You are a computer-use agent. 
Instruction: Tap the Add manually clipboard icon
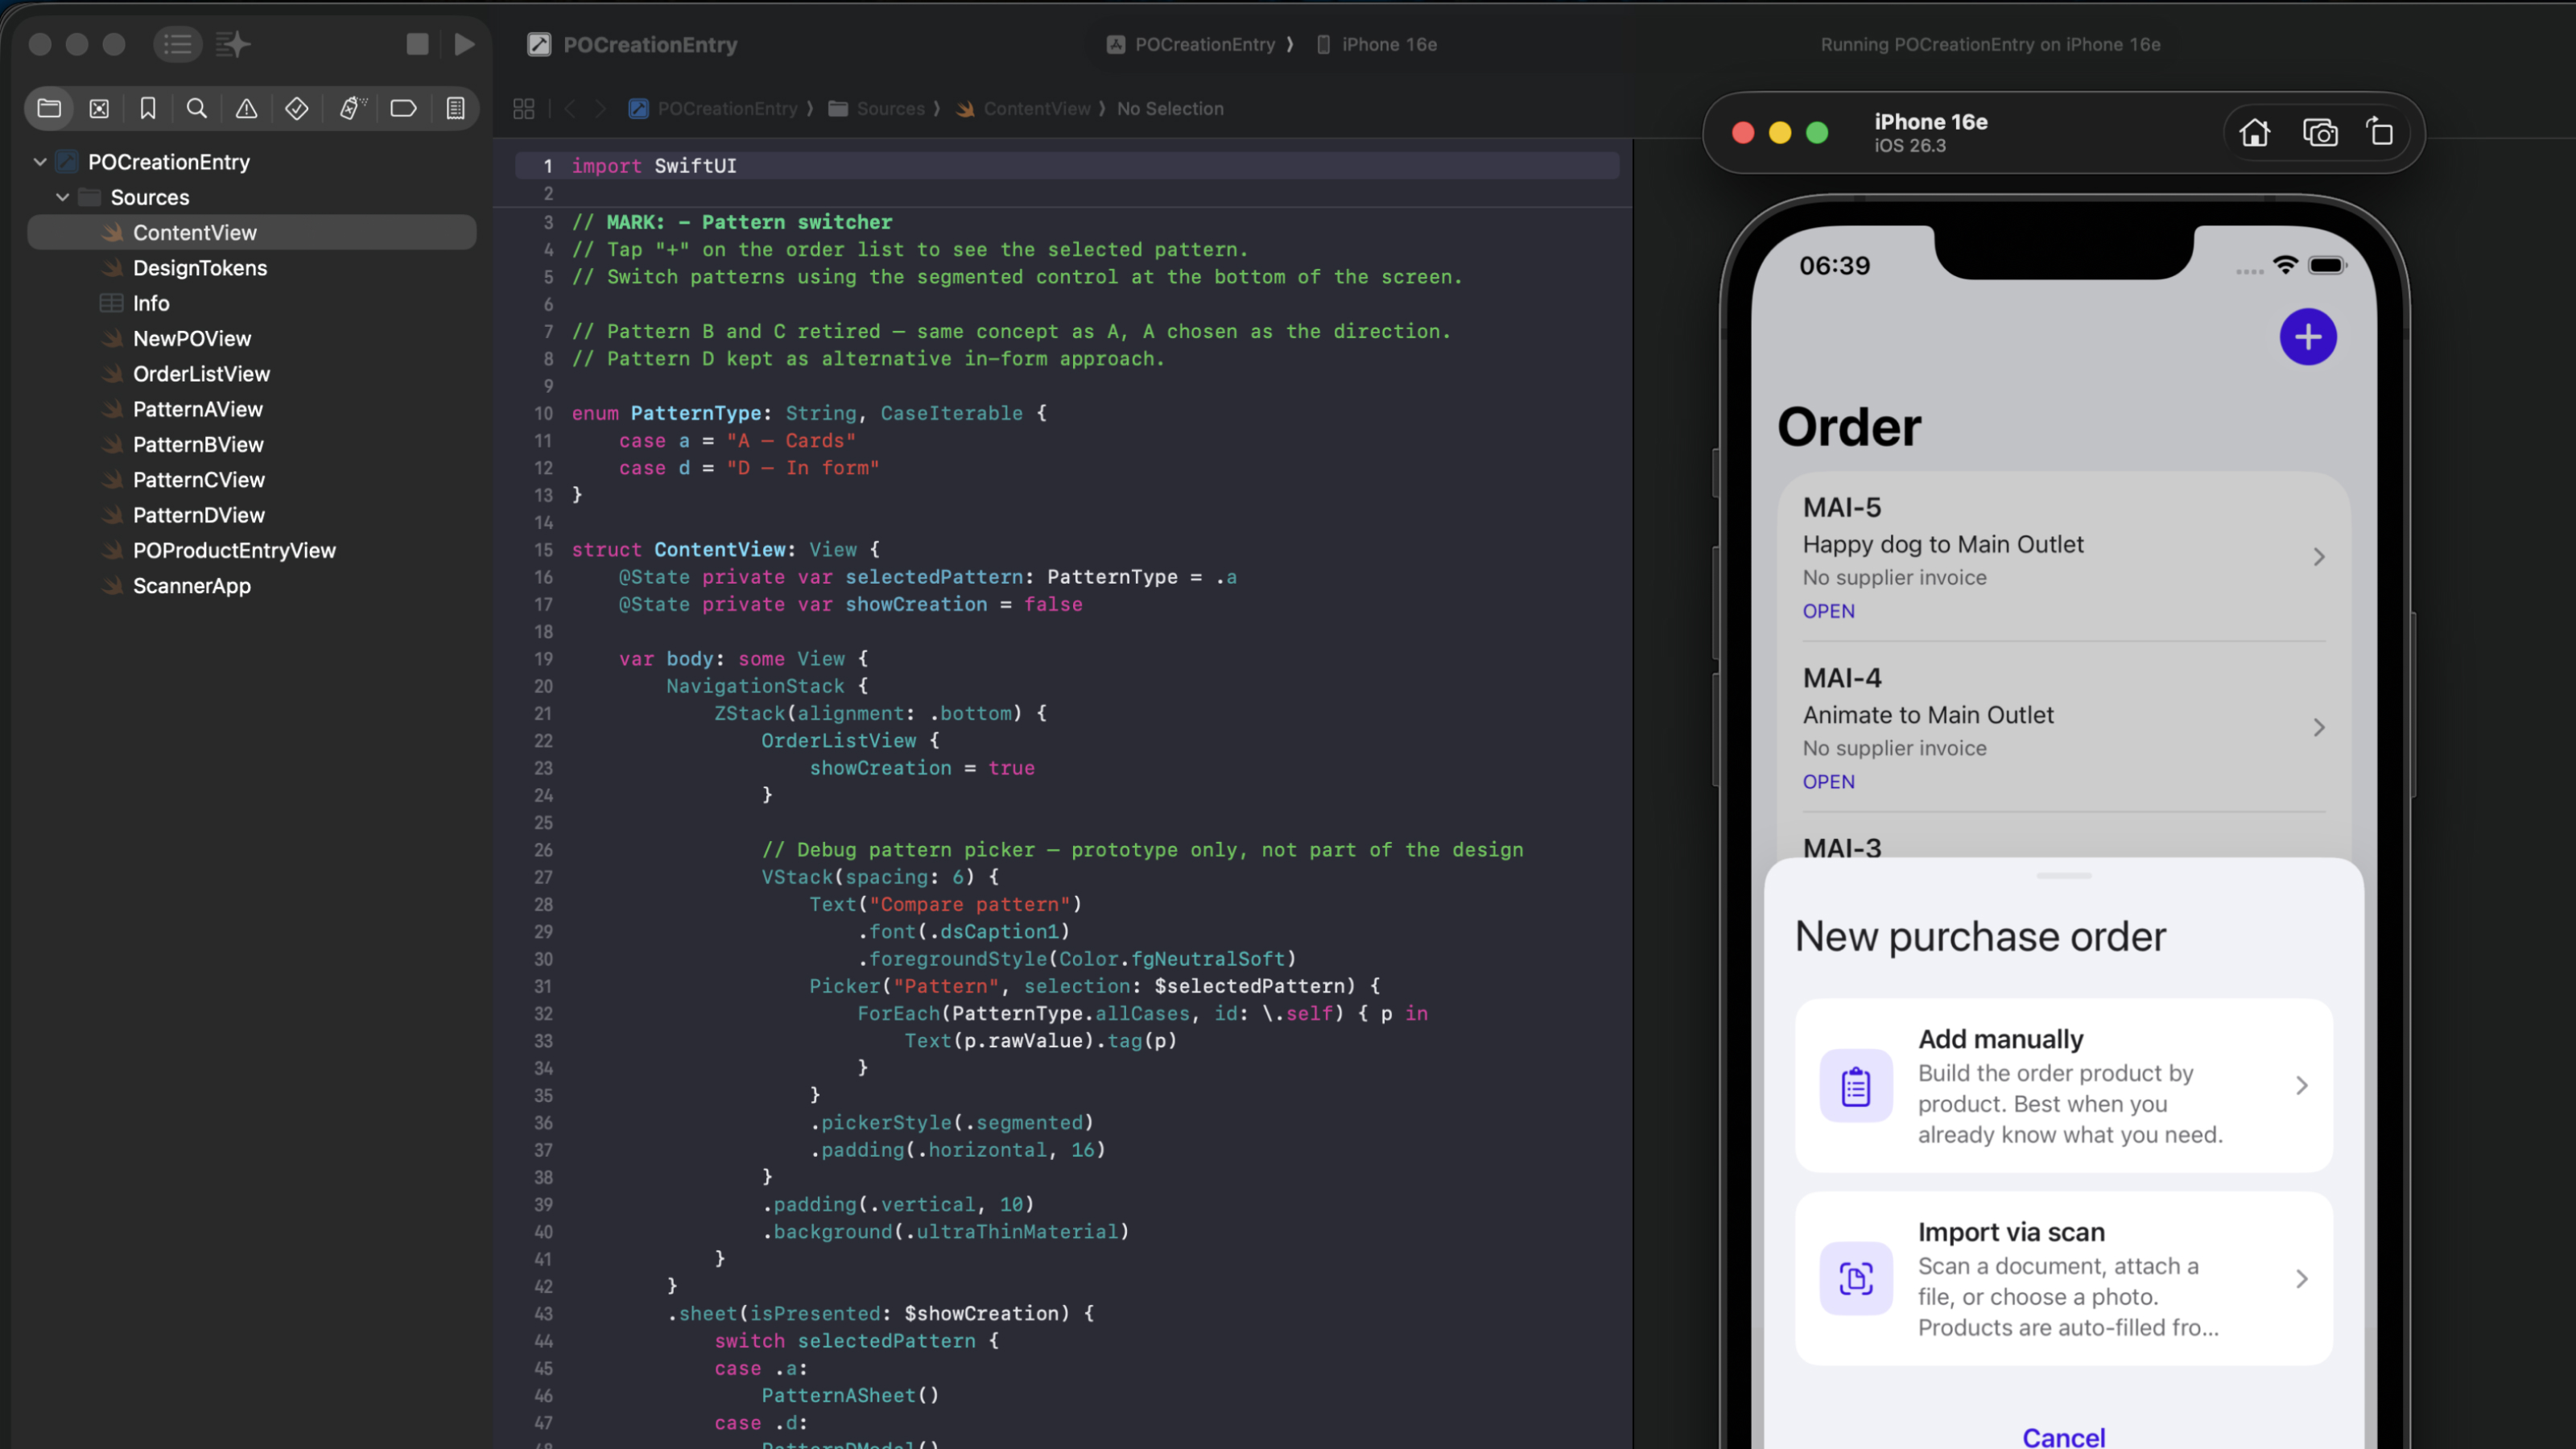coord(1856,1086)
